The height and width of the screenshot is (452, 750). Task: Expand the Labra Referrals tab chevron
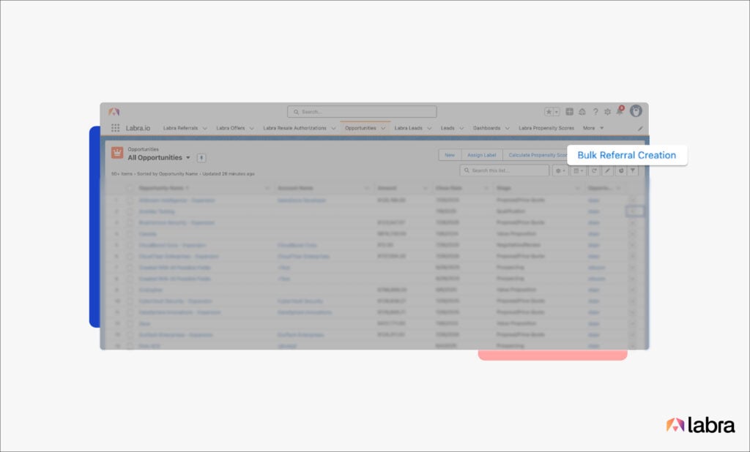(205, 128)
